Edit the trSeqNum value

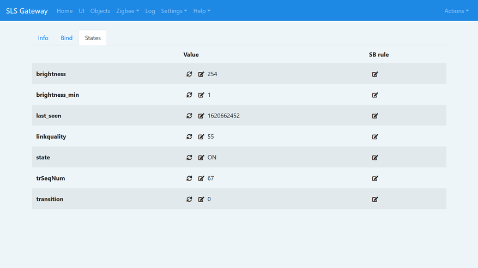click(x=201, y=178)
